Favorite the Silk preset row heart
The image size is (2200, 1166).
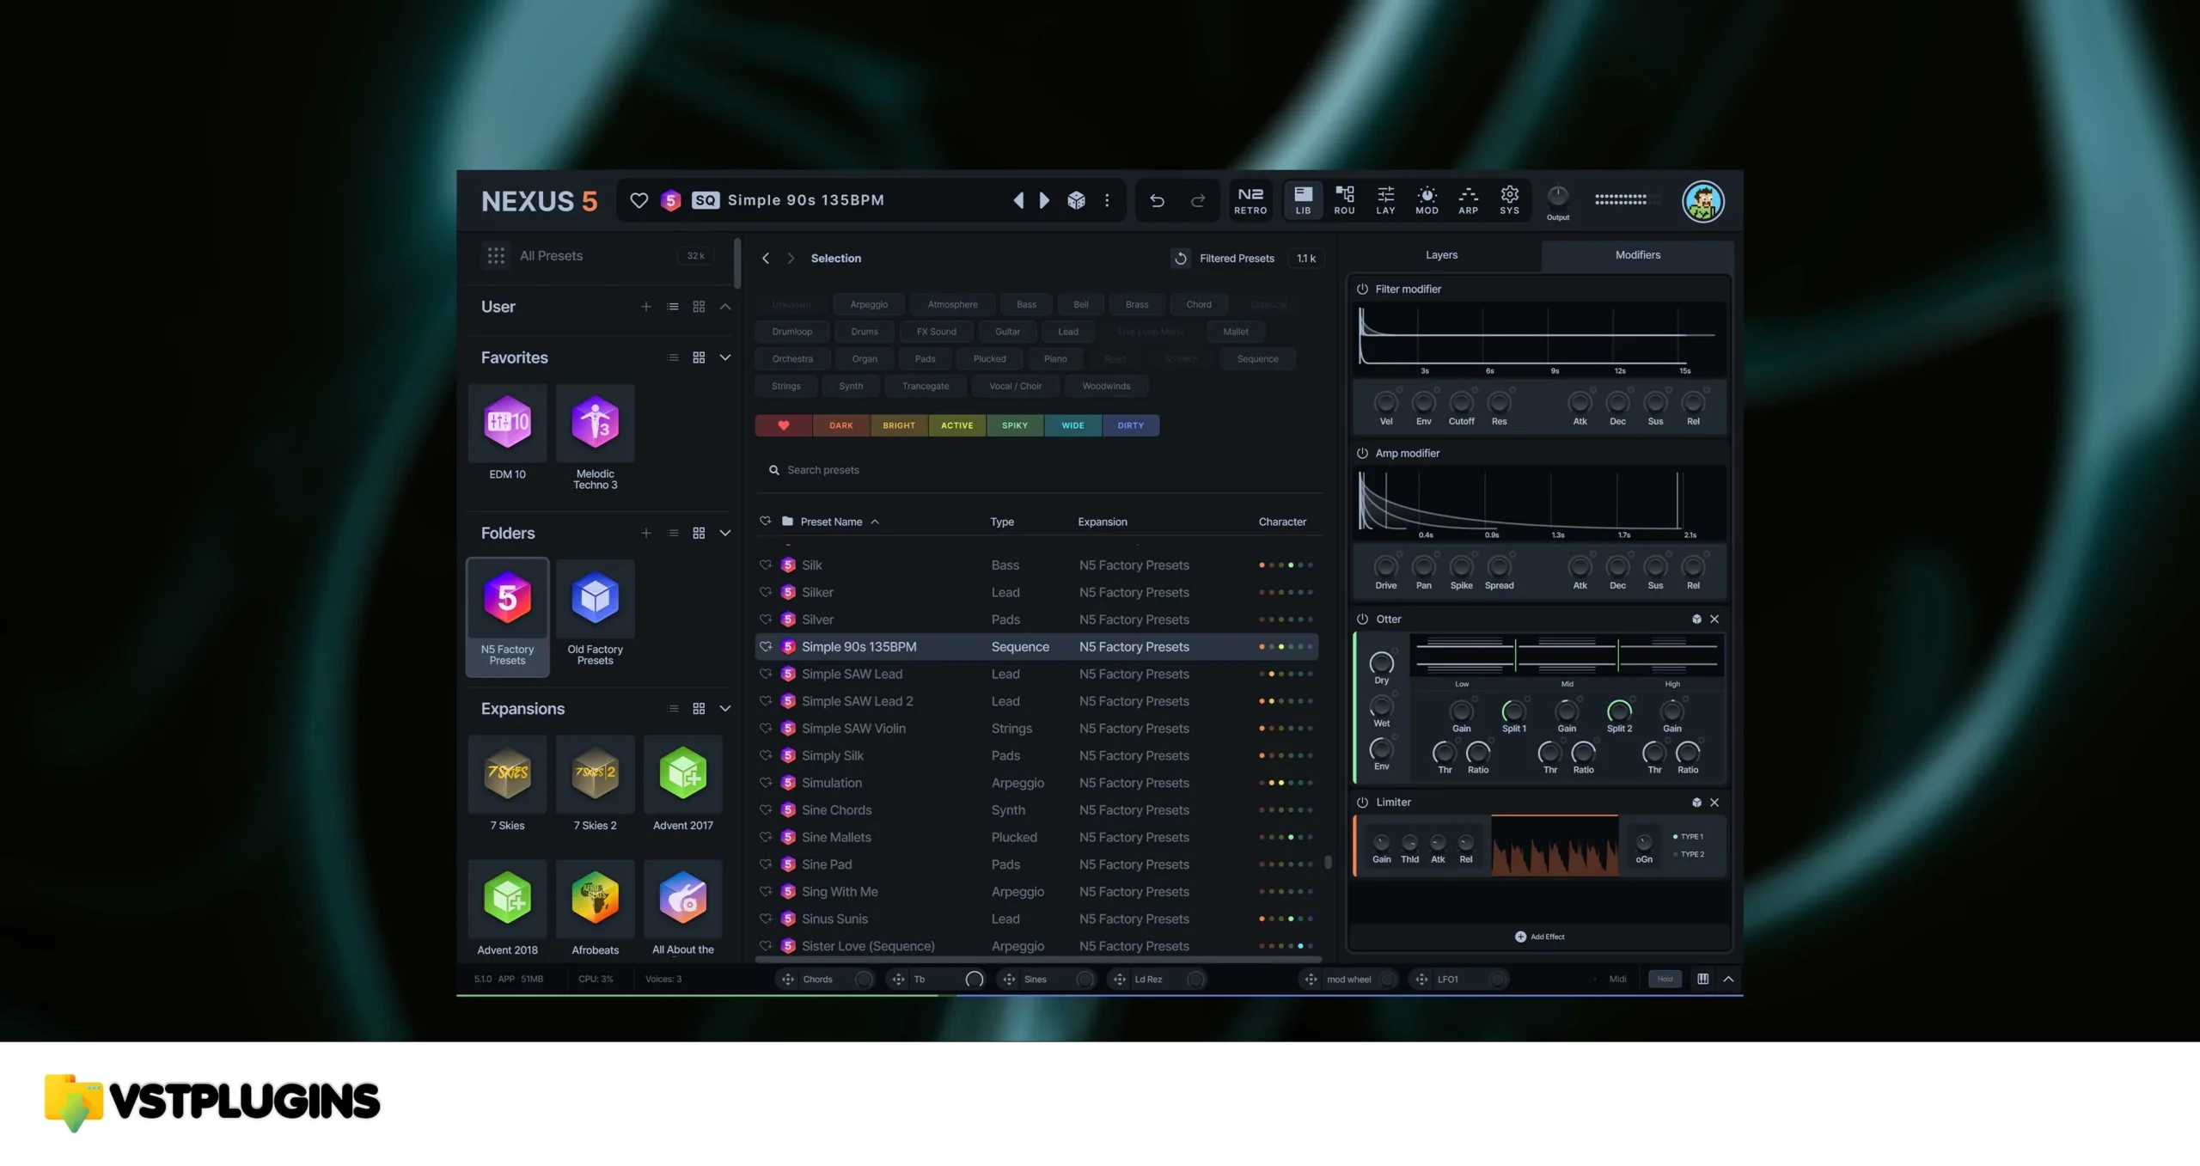766,565
